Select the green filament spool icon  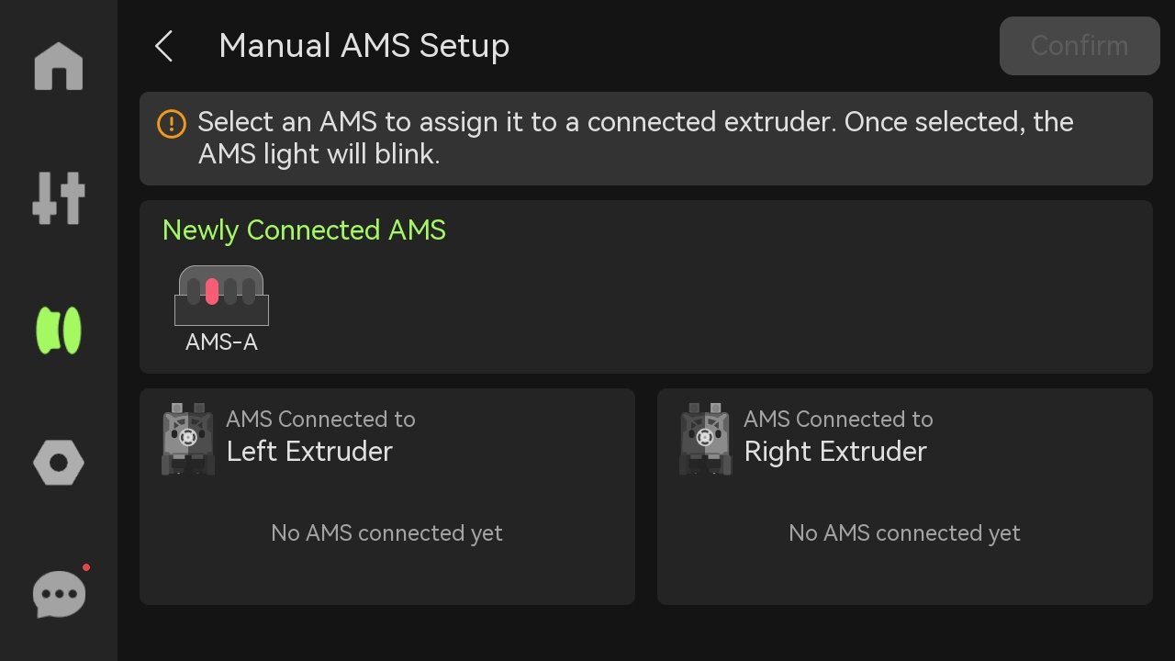[59, 330]
